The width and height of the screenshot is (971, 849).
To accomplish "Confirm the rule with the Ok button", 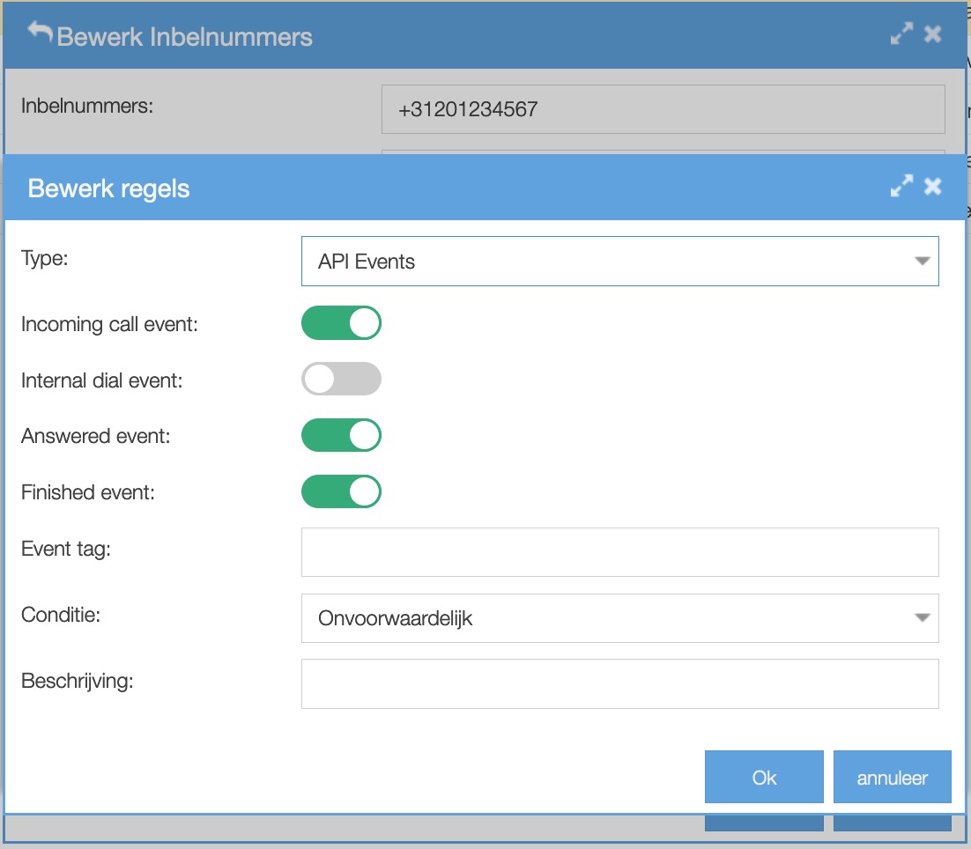I will click(764, 777).
